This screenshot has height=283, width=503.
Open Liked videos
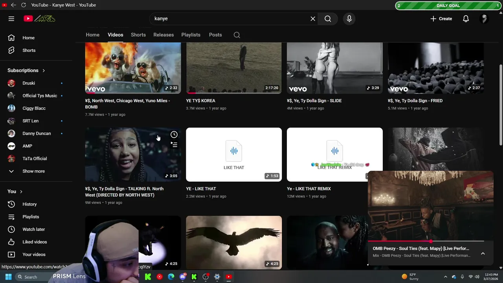pyautogui.click(x=36, y=242)
